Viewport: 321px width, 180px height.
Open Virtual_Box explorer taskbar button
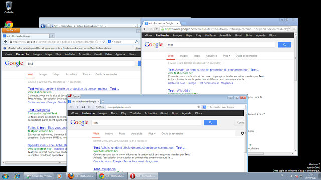click(x=39, y=176)
